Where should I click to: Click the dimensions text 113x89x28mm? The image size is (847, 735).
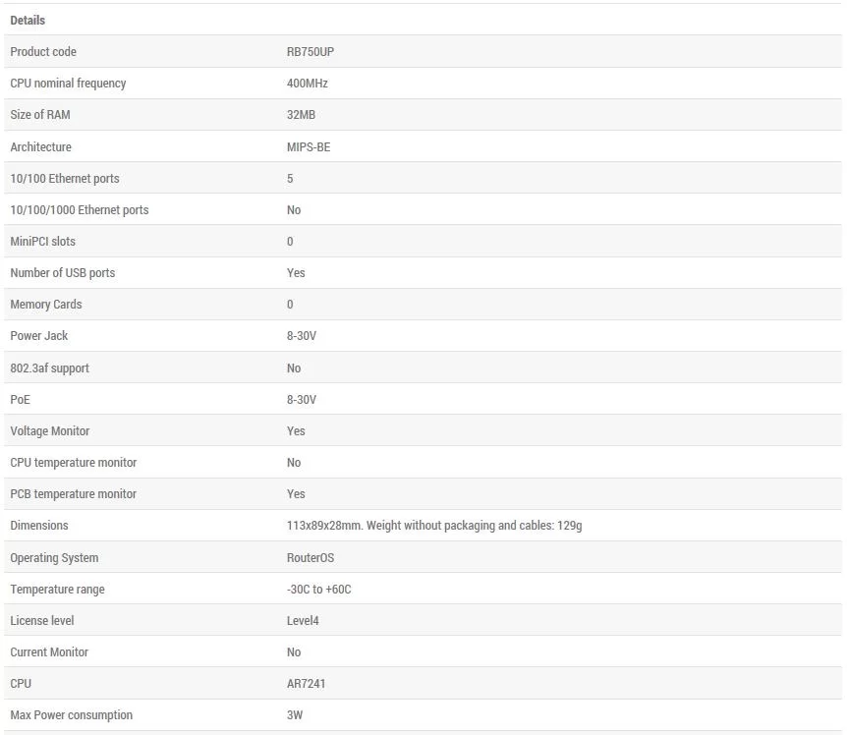323,526
